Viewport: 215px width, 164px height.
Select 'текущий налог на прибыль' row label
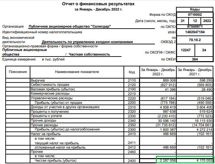click(x=57, y=143)
